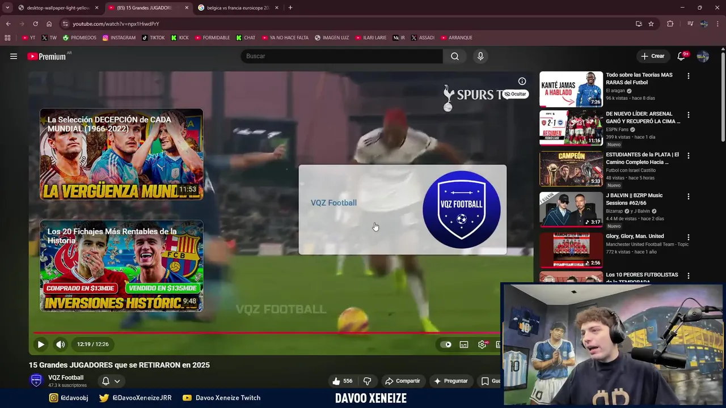This screenshot has height=408, width=726.
Task: Open the TIKTOK bookmark
Action: pos(153,38)
